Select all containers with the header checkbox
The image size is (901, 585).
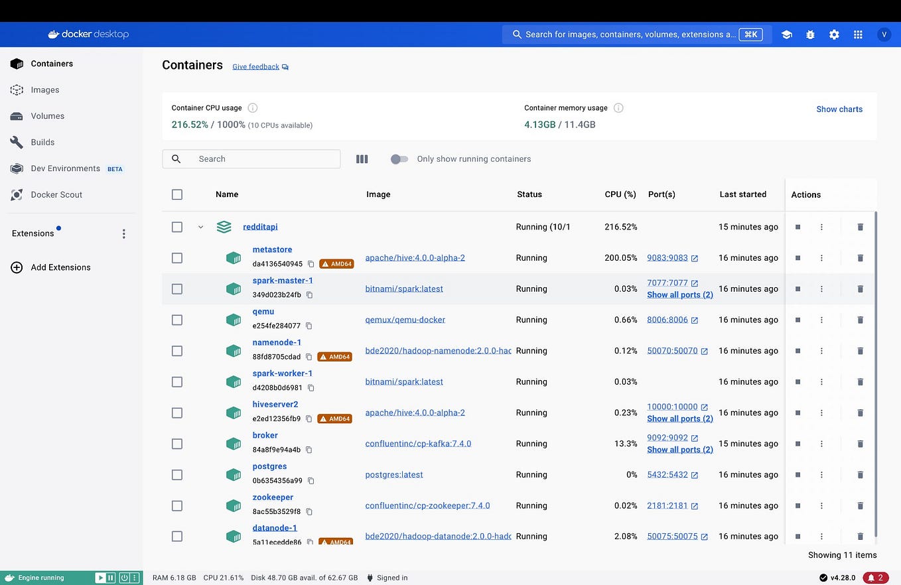point(177,194)
